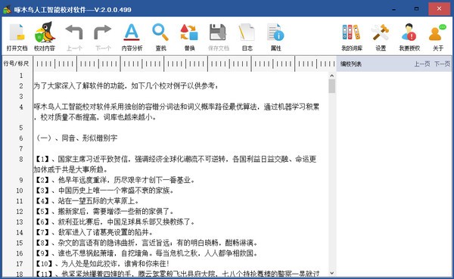Click line number 14 in gutter

click(20, 232)
